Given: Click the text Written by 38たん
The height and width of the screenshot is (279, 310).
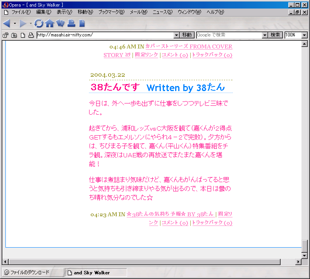Looking at the screenshot, I should pos(186,88).
